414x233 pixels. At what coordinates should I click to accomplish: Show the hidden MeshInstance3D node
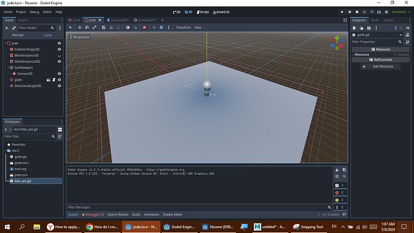click(x=59, y=56)
